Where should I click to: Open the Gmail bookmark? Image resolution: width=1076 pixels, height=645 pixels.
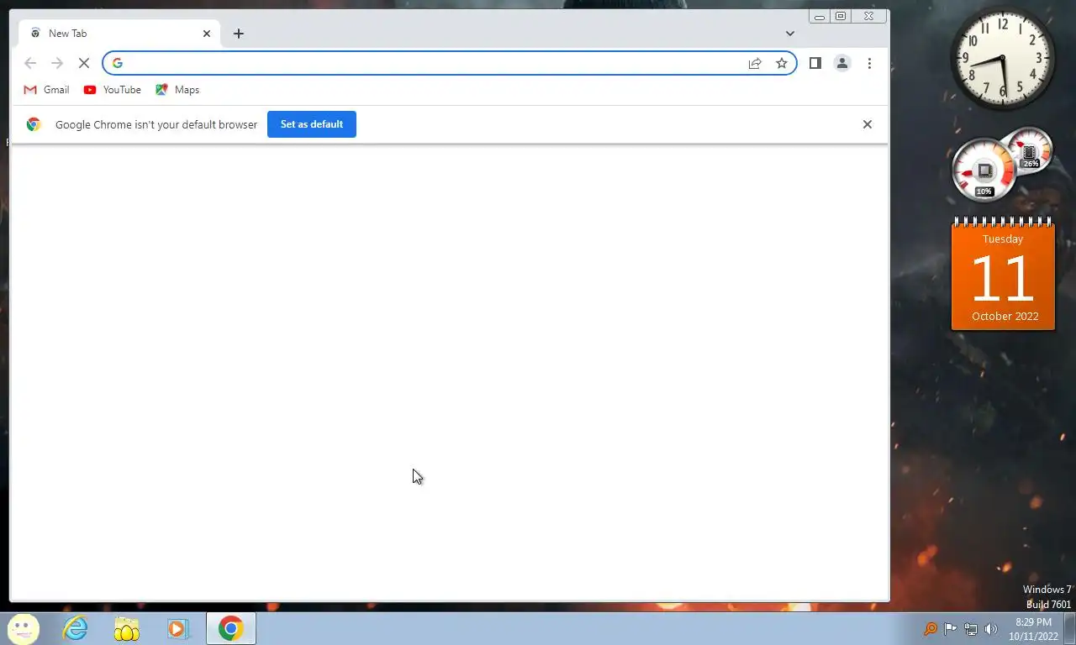pyautogui.click(x=47, y=90)
